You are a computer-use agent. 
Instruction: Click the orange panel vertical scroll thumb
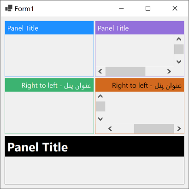click(100, 106)
